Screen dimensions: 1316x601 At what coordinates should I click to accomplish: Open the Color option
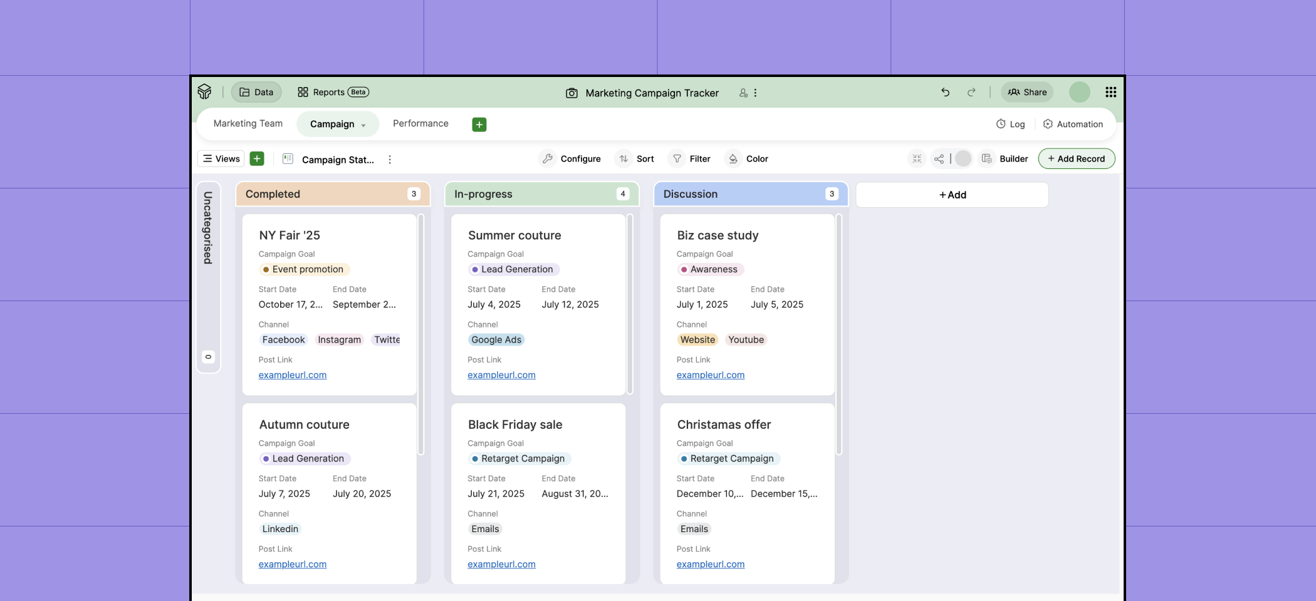(x=747, y=159)
